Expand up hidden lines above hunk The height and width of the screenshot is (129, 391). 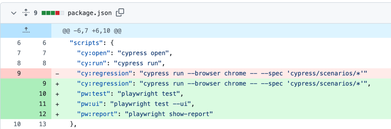pos(26,31)
